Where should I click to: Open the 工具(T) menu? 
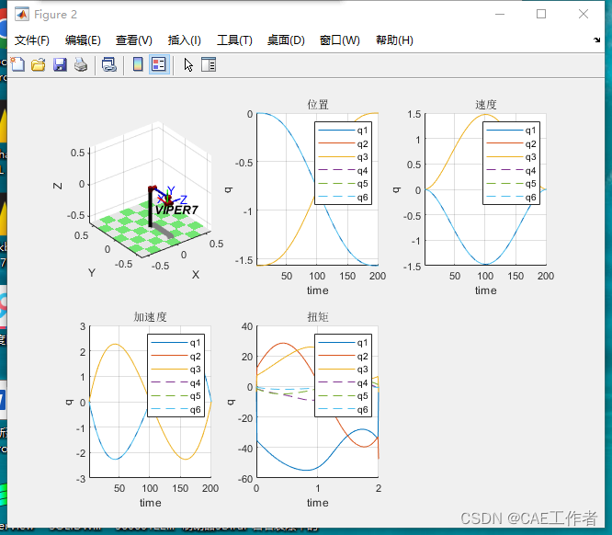point(234,40)
